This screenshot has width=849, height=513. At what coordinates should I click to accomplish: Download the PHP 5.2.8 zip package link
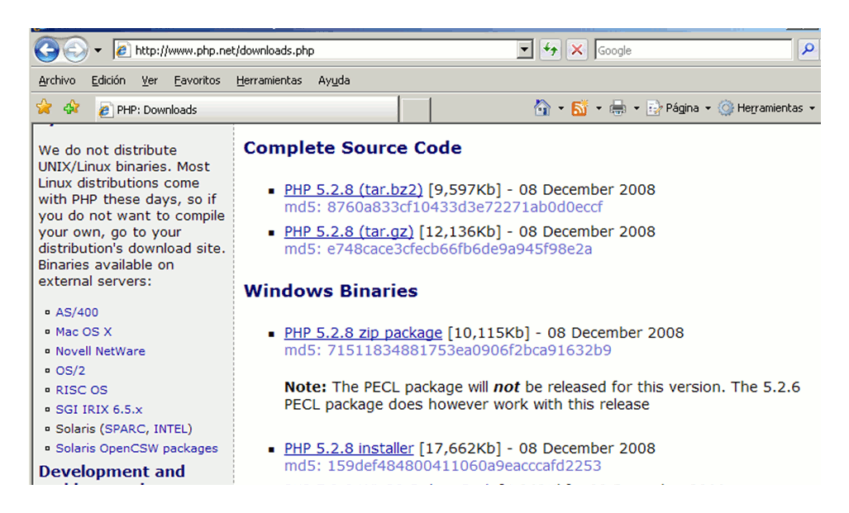(x=363, y=333)
